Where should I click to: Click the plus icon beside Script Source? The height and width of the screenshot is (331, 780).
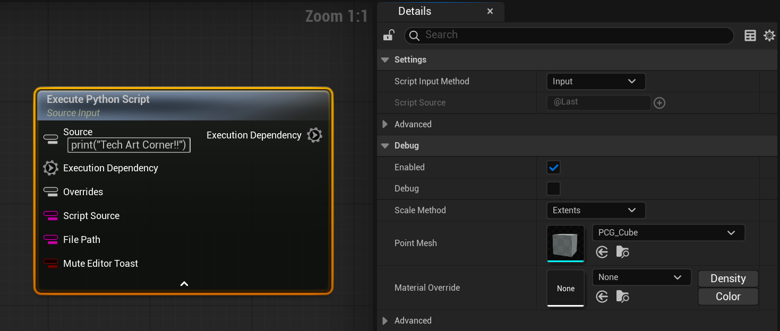(x=659, y=103)
